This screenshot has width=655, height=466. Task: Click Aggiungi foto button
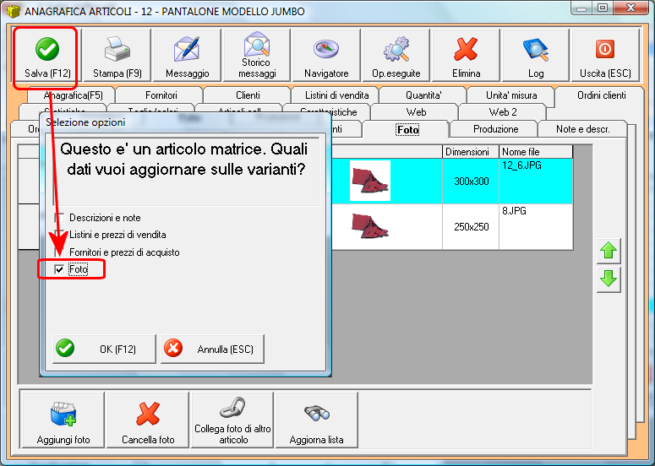click(63, 420)
